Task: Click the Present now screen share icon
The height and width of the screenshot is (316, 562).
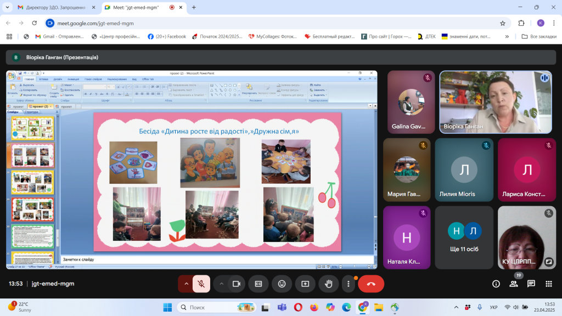Action: pos(305,284)
